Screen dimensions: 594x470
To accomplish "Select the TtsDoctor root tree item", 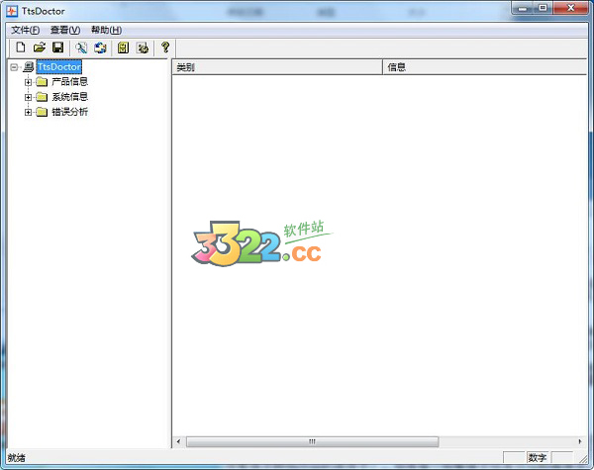I will [x=59, y=67].
